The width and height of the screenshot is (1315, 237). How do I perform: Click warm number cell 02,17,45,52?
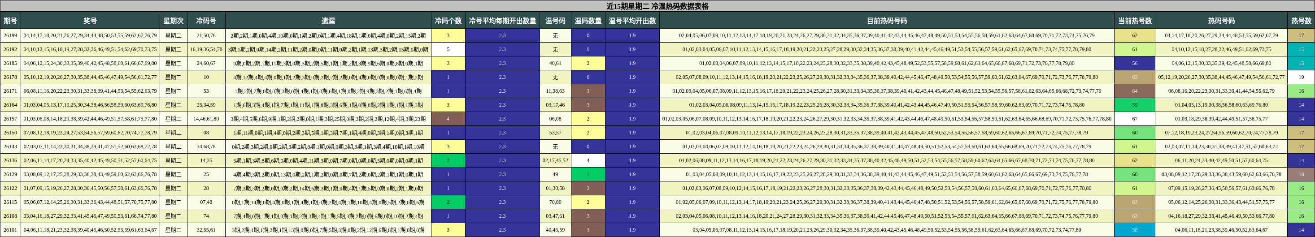[x=555, y=160]
